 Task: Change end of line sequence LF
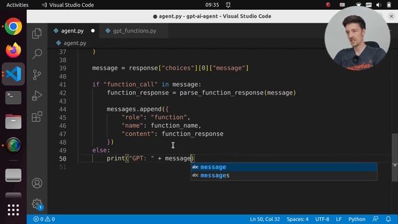coord(338,219)
